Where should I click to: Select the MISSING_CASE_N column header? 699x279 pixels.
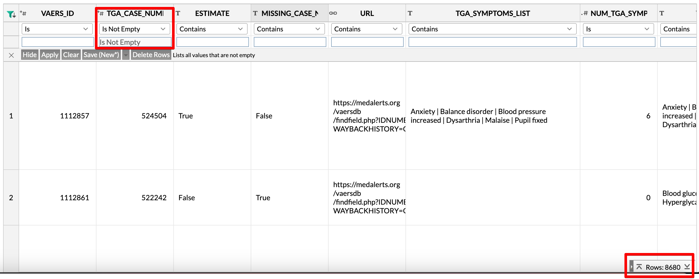coord(290,13)
